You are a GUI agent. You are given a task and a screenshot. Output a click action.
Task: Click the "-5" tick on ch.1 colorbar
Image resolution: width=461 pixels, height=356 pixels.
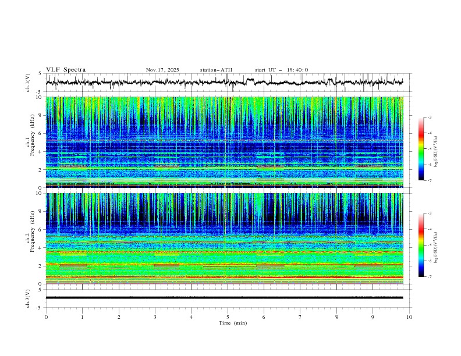(429, 149)
